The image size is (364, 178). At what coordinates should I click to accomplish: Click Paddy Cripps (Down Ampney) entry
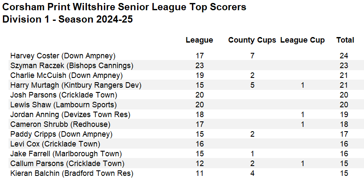(61, 134)
